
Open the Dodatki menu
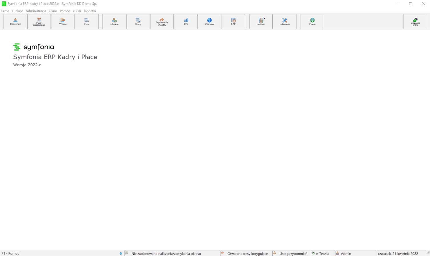tap(90, 11)
